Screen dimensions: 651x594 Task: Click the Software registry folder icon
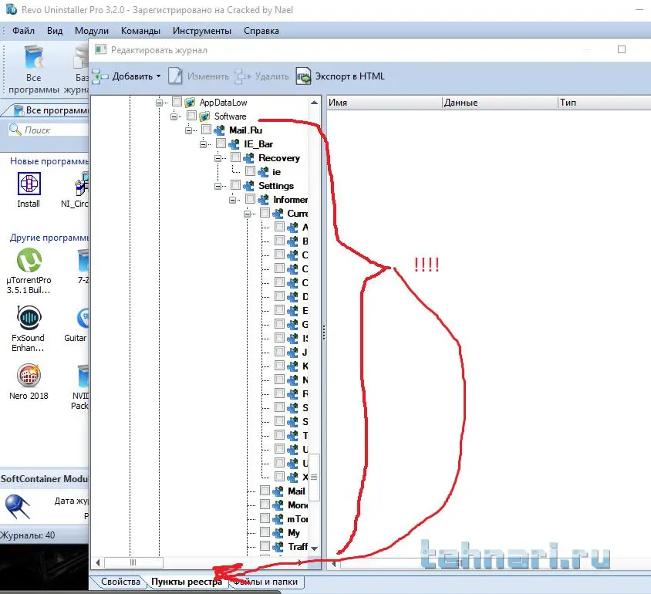point(204,116)
